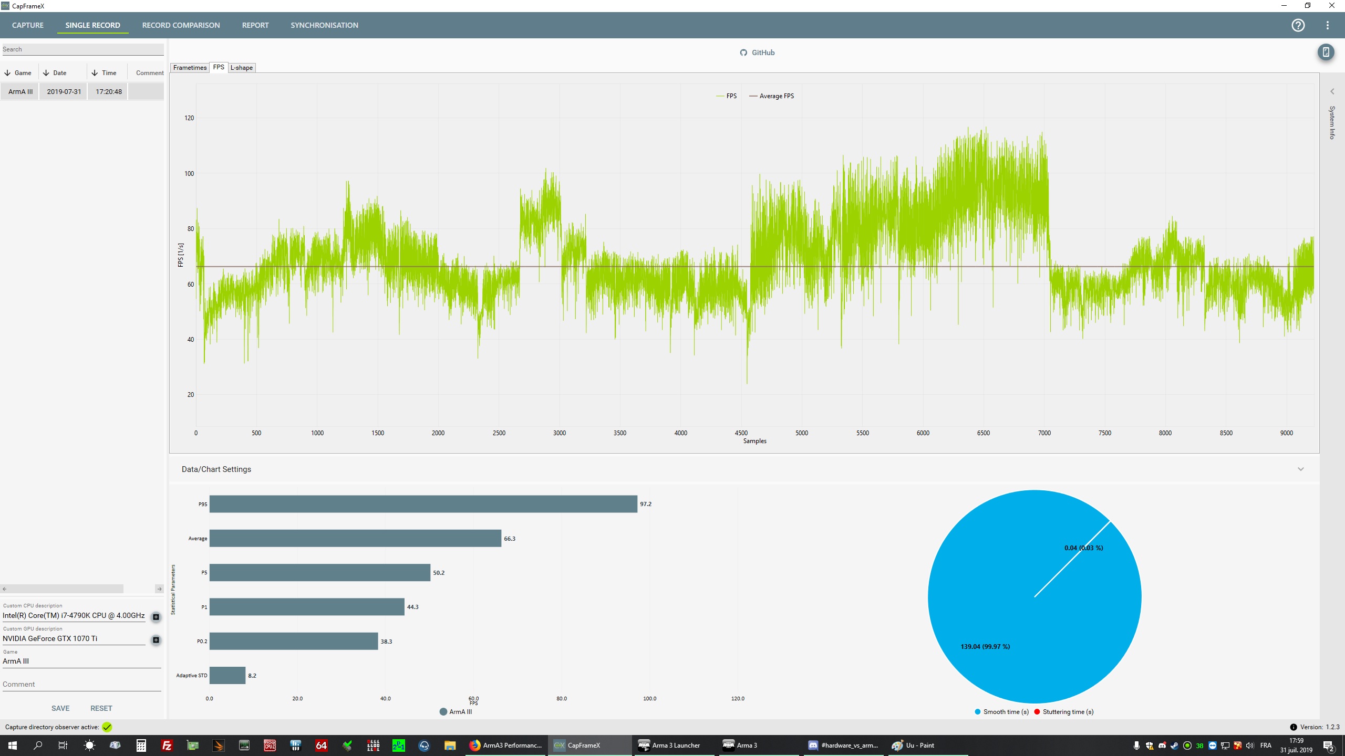Select the L-shape chart tab

tap(242, 68)
